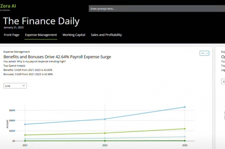Select the green line 2022 data point
The height and width of the screenshot is (149, 225).
(105, 133)
